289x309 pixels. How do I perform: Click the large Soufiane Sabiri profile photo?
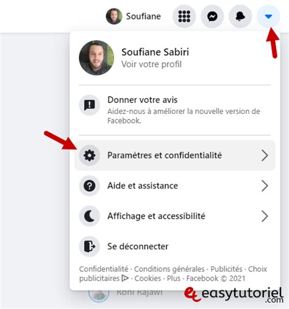[x=96, y=58]
